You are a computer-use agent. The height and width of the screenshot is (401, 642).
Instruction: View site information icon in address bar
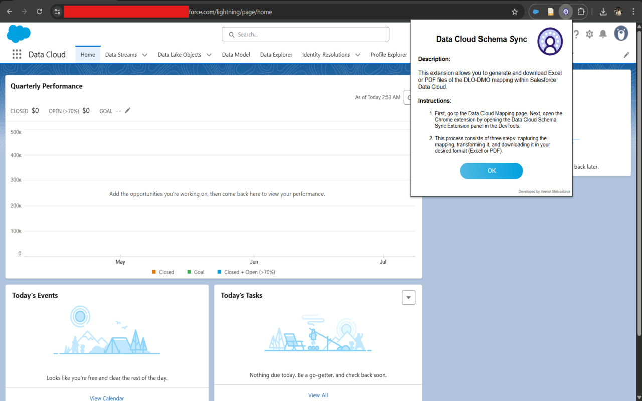(57, 12)
